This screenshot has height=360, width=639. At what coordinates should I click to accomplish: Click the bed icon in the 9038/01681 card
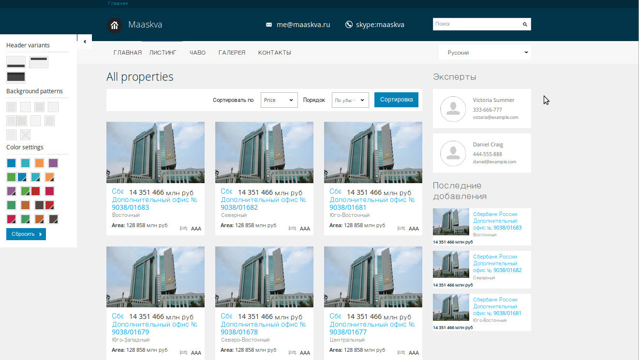pyautogui.click(x=401, y=229)
